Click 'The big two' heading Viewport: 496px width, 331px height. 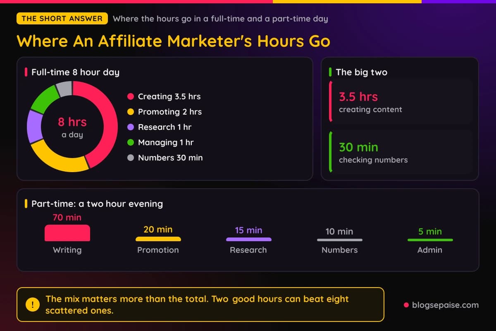[361, 72]
